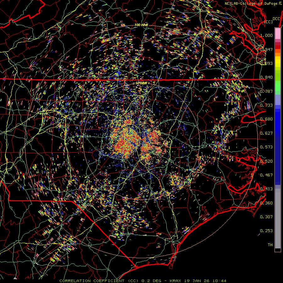Click the 100 NMI range ring label

click(141, 25)
